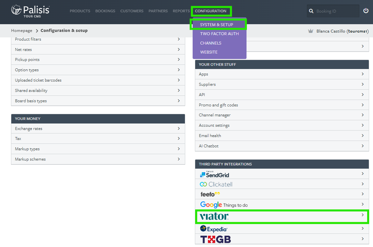Screen dimensions: 373x247
Task: Expand the Apps row chevron
Action: pos(363,74)
